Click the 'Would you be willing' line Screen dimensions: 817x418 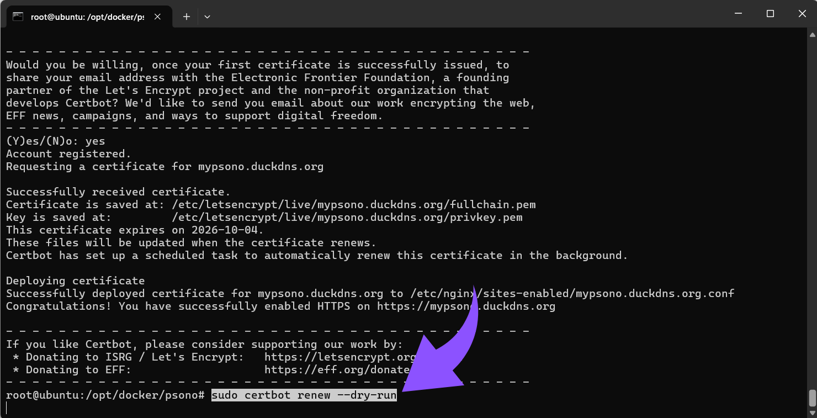click(x=258, y=65)
